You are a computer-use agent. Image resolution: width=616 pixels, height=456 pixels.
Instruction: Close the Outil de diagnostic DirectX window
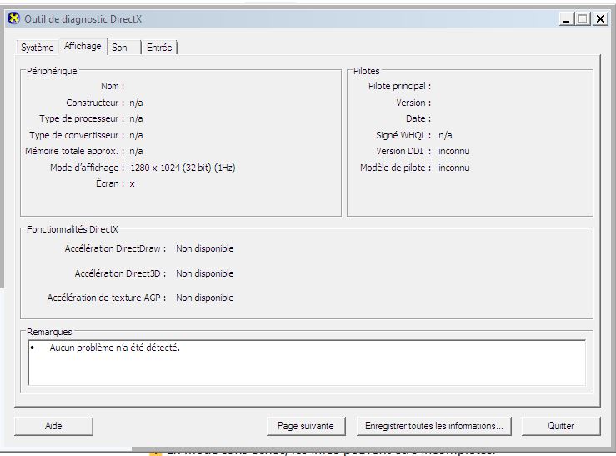click(600, 19)
